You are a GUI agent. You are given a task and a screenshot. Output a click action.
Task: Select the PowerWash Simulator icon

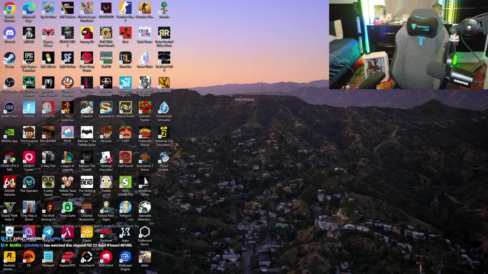pos(164,112)
